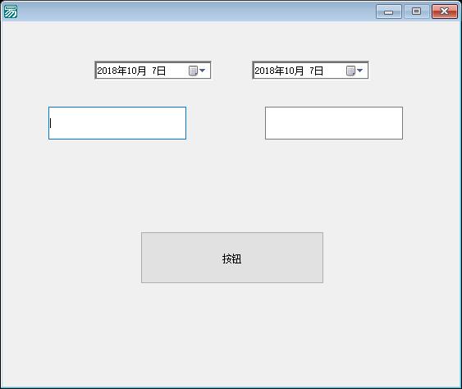The height and width of the screenshot is (389, 462).
Task: Minimize the window
Action: point(389,11)
